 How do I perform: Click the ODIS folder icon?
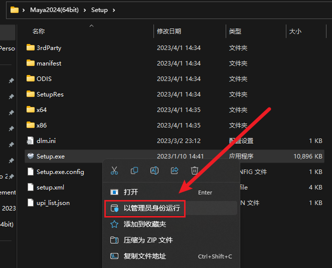pos(31,78)
